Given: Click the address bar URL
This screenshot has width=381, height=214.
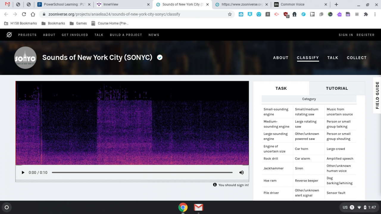Looking at the screenshot, I should 114,14.
